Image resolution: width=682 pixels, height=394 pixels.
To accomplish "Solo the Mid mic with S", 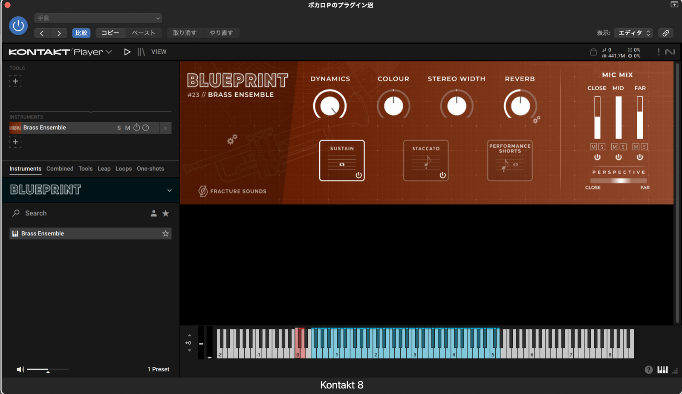I will tap(623, 147).
